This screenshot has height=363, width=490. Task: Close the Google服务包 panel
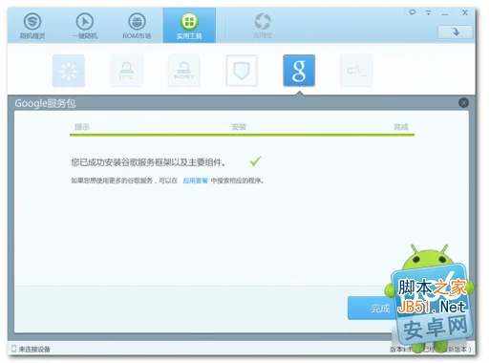click(x=463, y=102)
